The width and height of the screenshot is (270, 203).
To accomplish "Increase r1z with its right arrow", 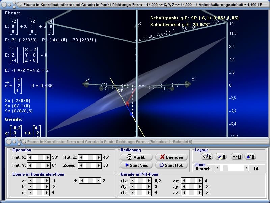I will click(x=148, y=193).
